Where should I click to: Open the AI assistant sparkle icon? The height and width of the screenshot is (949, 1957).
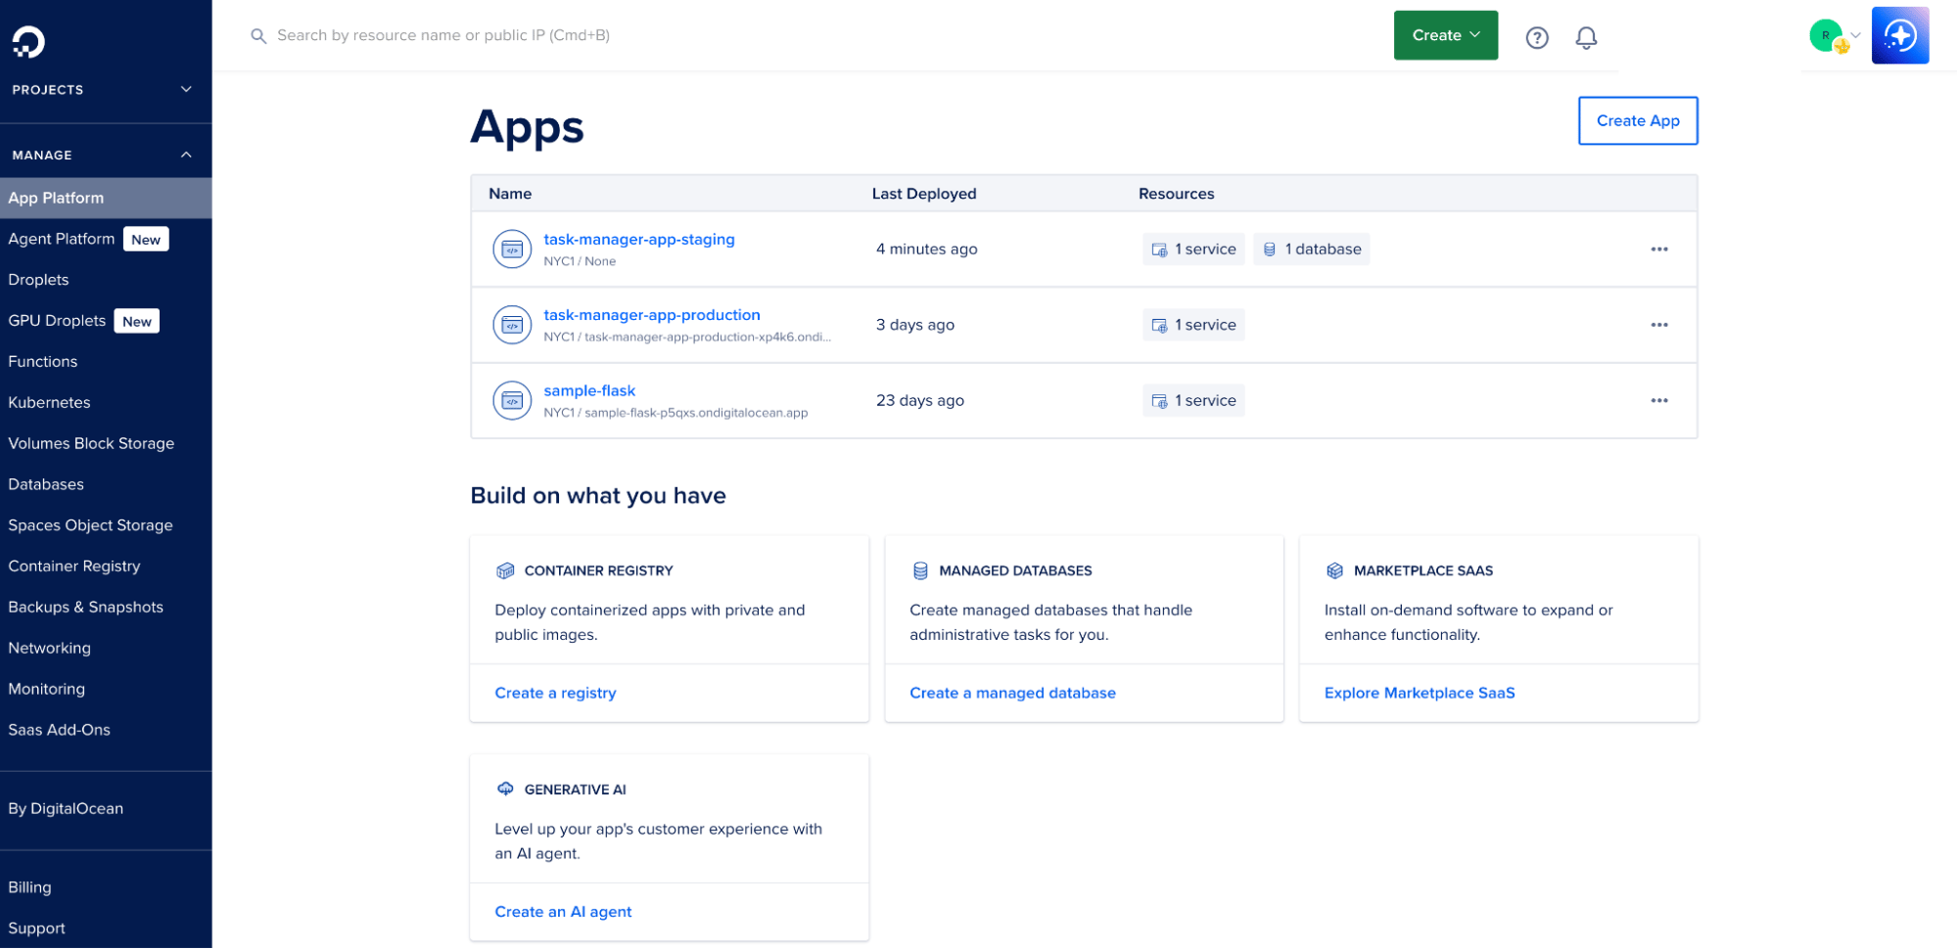(1900, 35)
